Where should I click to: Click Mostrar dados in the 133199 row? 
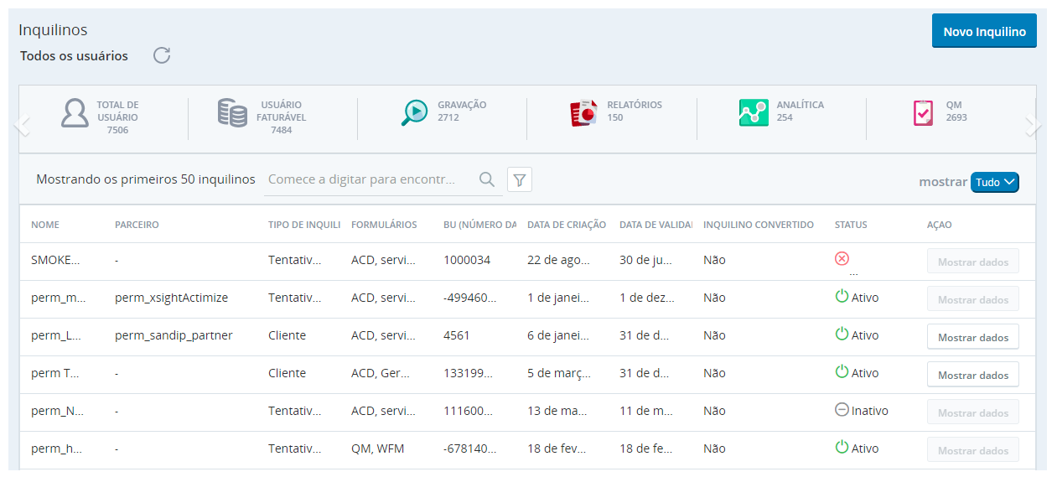click(973, 375)
